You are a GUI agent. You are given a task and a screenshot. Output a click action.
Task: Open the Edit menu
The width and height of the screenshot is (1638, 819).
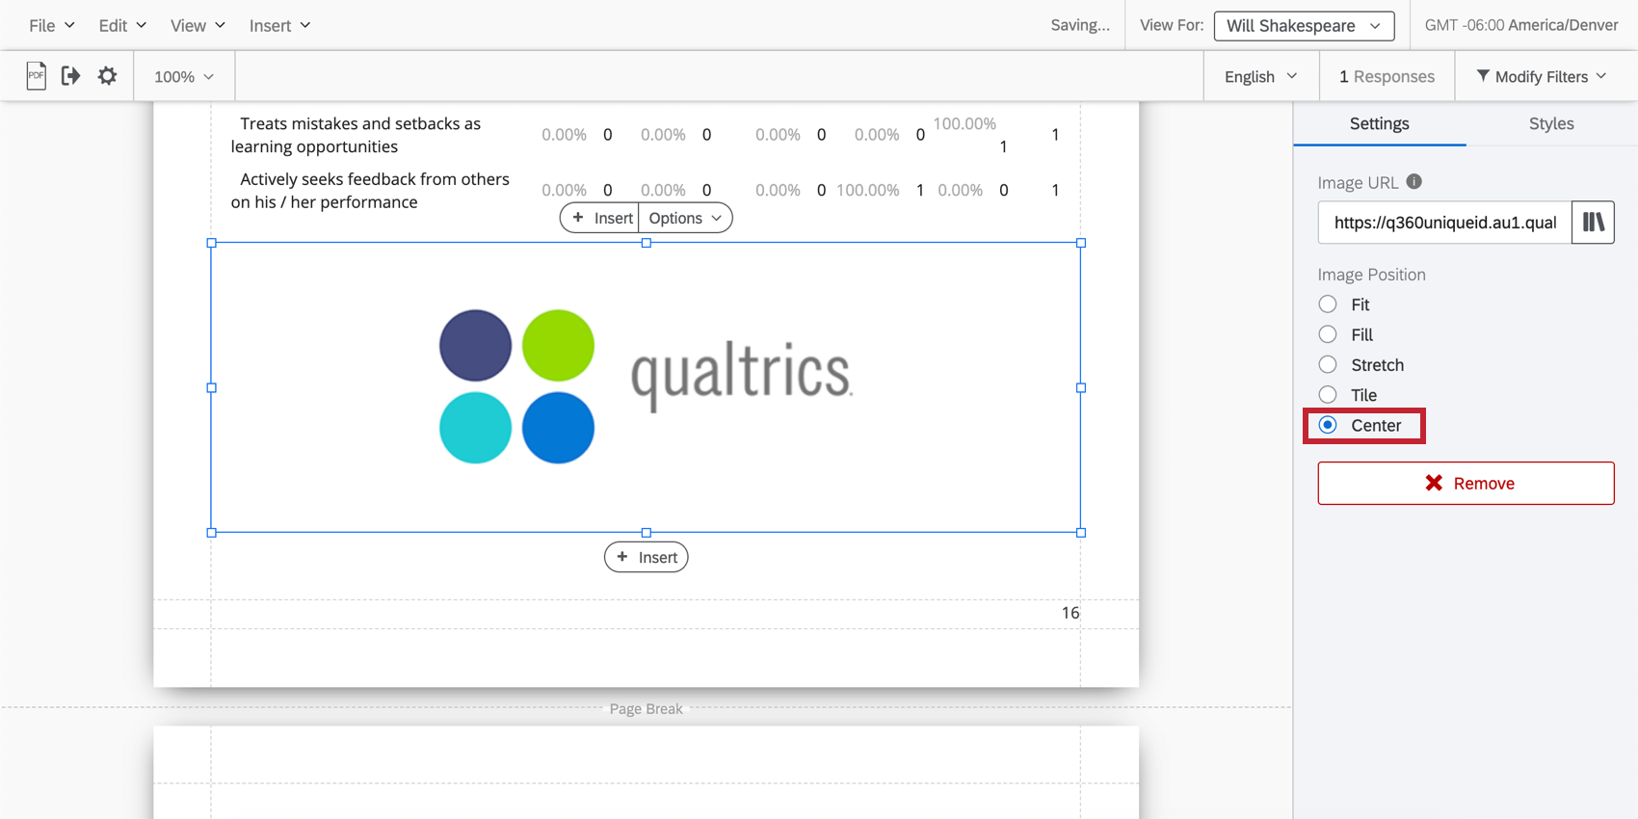coord(122,25)
